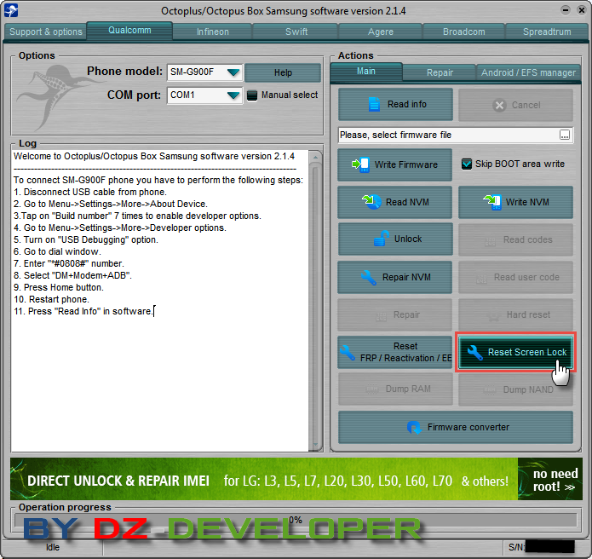Screen dimensions: 592x559
Task: Click log line 'Disconnect USB cable from phone.'
Action: [x=89, y=193]
